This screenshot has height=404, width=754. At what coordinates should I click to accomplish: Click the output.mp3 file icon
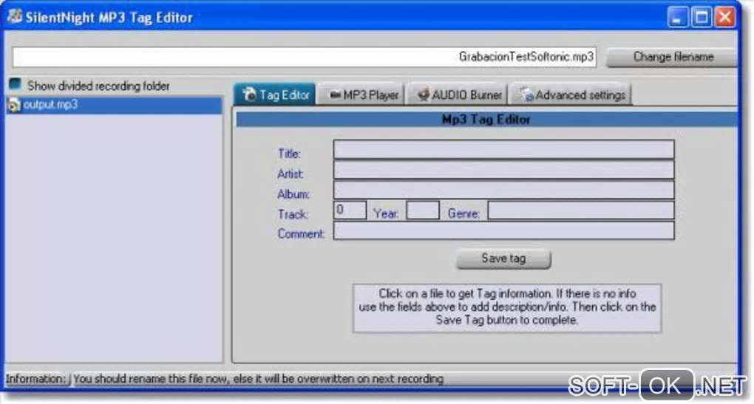point(15,105)
